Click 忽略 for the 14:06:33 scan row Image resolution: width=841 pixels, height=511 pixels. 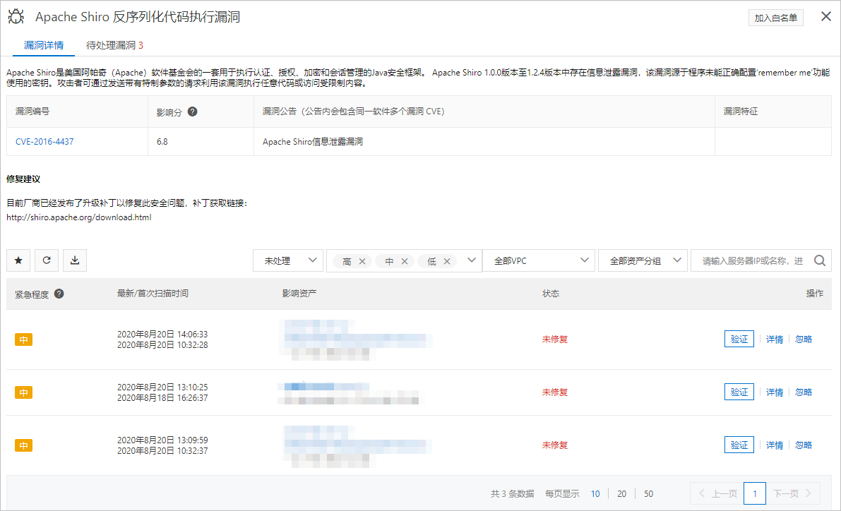coord(804,339)
